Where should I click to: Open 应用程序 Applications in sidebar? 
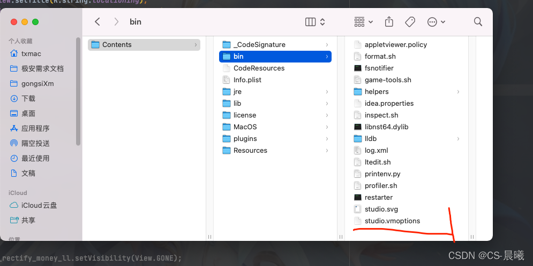(x=29, y=128)
